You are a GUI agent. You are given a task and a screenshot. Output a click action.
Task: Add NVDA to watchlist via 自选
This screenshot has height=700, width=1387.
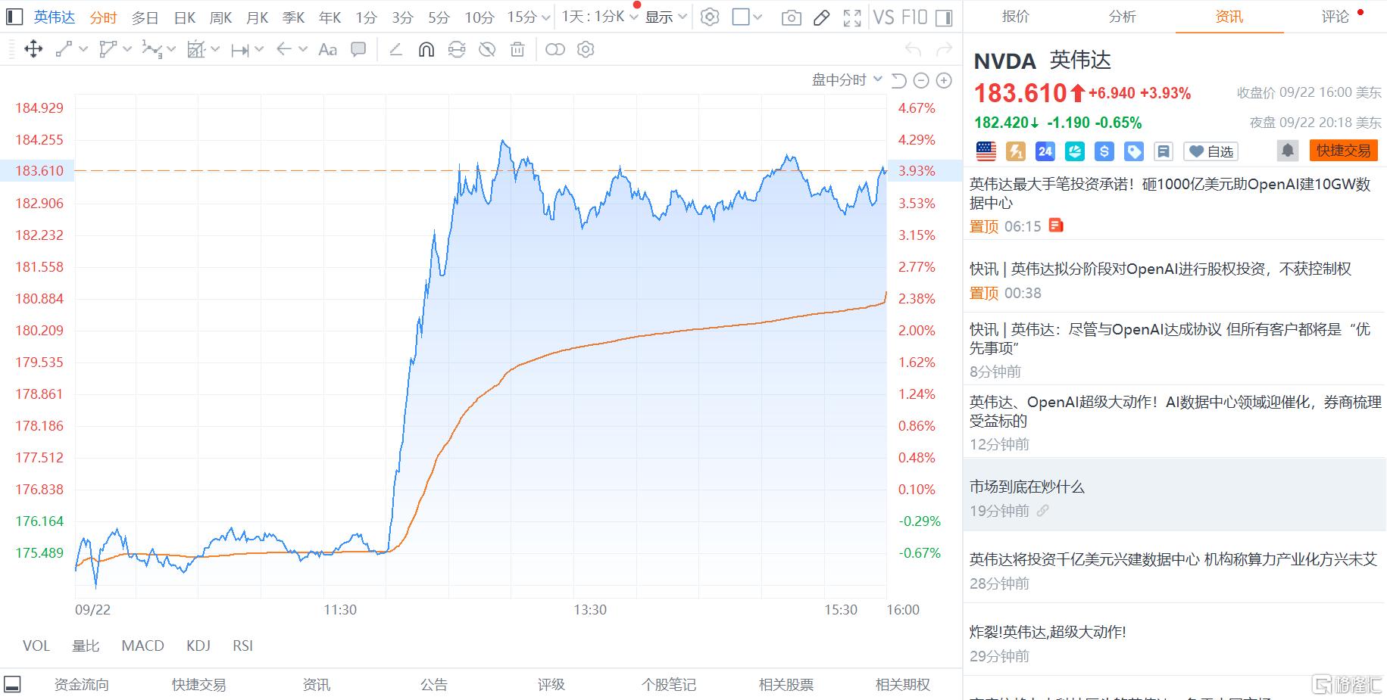pyautogui.click(x=1211, y=151)
